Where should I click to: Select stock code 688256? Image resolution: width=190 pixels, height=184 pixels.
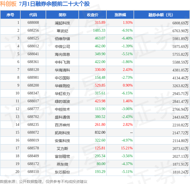(33, 30)
